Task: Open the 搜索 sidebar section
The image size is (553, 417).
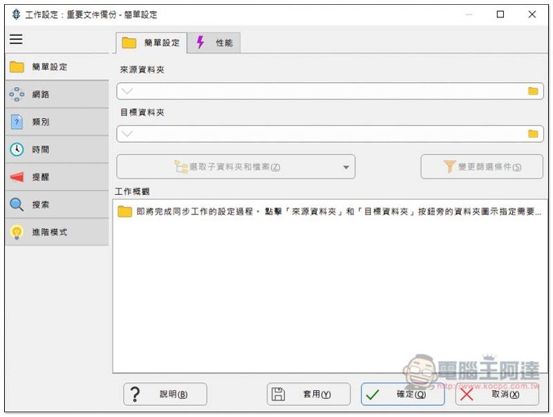Action: point(57,204)
